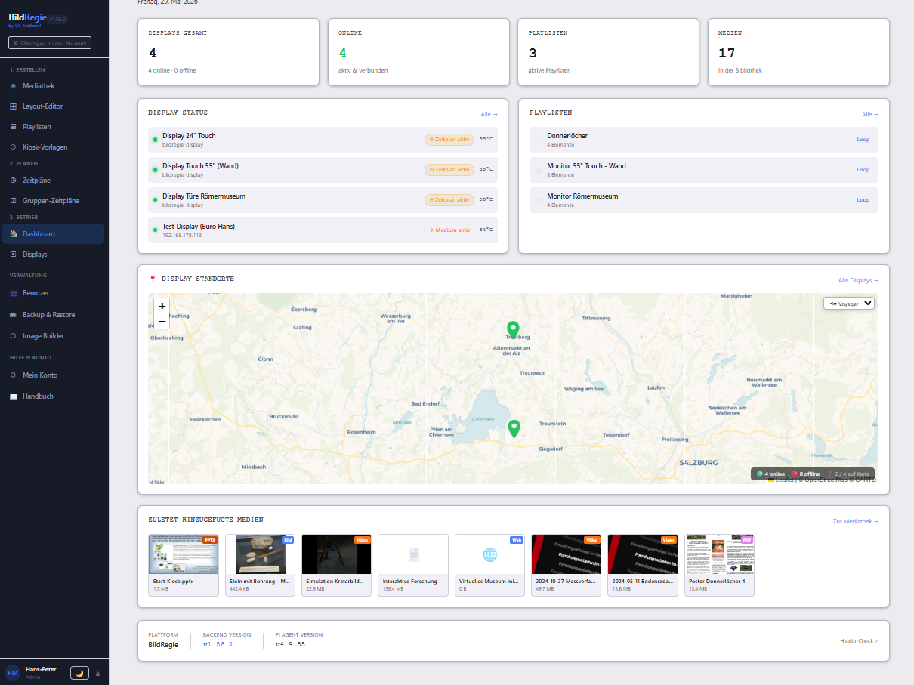Click backend version v1.56.2 link
Image resolution: width=914 pixels, height=685 pixels.
tap(218, 645)
